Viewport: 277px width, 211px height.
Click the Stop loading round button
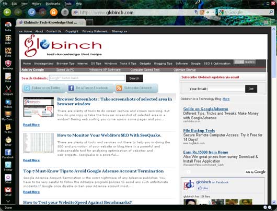(x=42, y=13)
